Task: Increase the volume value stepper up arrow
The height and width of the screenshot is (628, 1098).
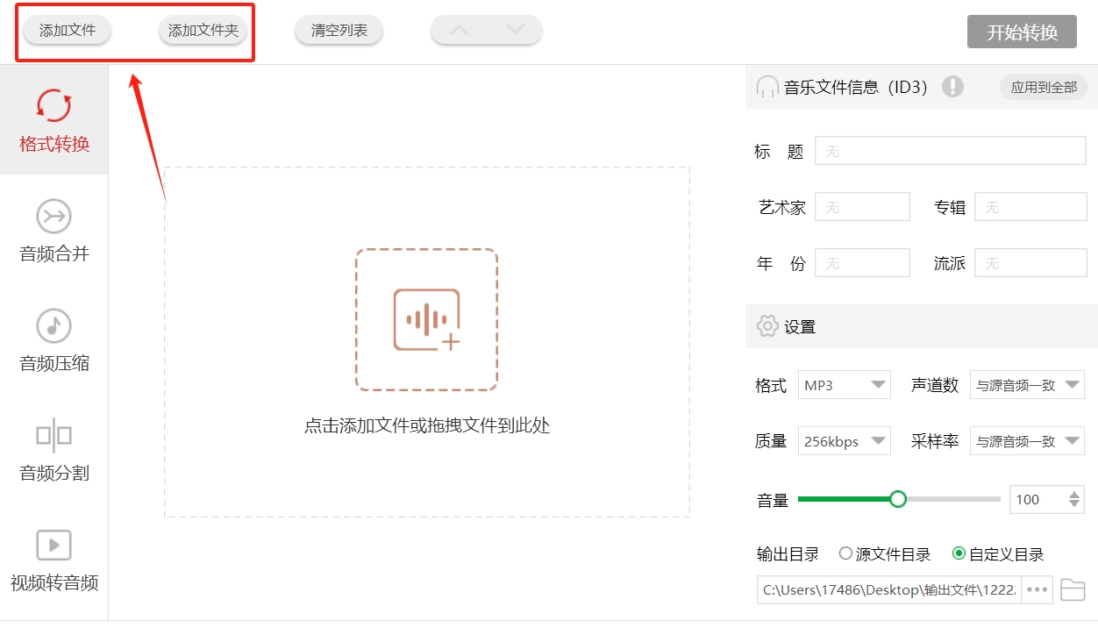Action: pos(1075,495)
